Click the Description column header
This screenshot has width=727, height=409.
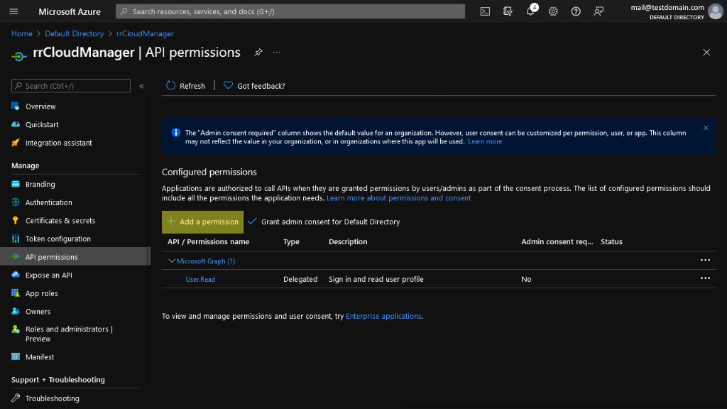[348, 241]
